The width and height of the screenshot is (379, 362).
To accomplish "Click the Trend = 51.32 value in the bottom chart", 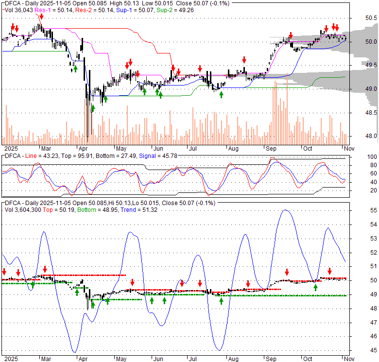I will tap(139, 210).
